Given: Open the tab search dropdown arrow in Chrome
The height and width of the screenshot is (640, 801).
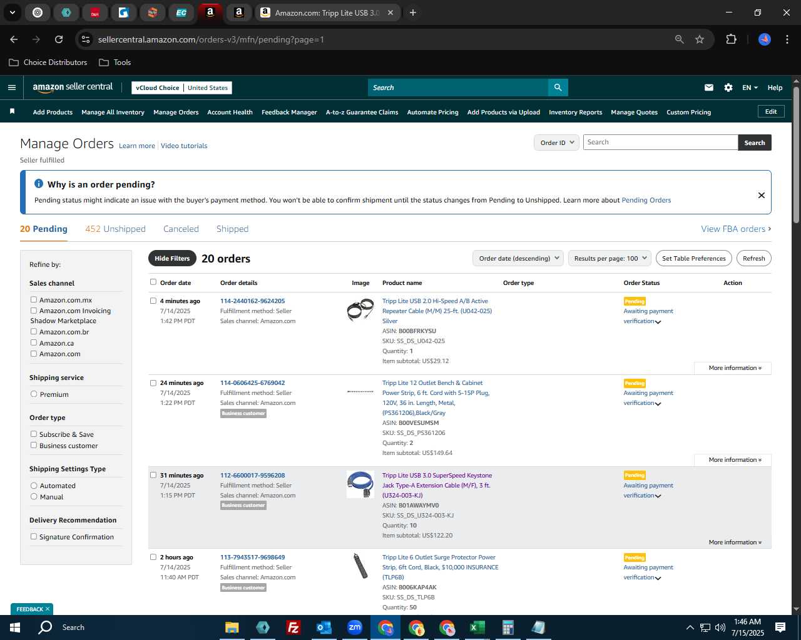Looking at the screenshot, I should coord(13,12).
